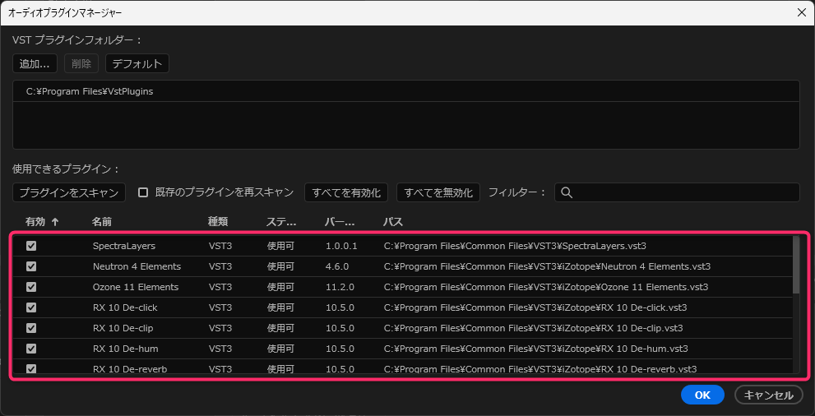This screenshot has height=416, width=815.
Task: Toggle the RX 10 De-hum checkbox
Action: point(31,349)
